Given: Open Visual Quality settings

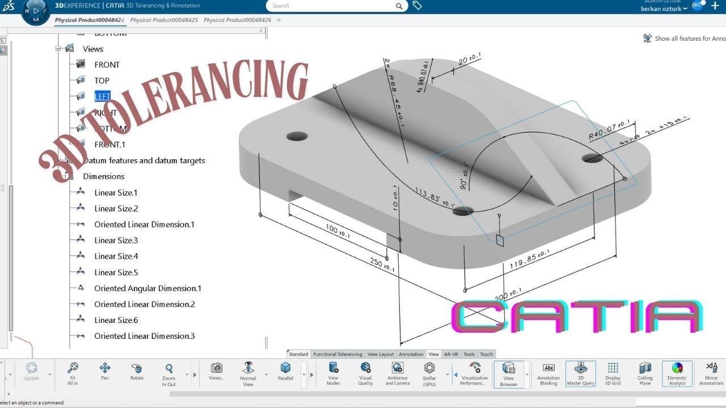Looking at the screenshot, I should pos(365,374).
